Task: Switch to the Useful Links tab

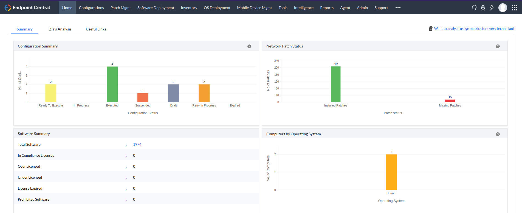Action: (96, 29)
